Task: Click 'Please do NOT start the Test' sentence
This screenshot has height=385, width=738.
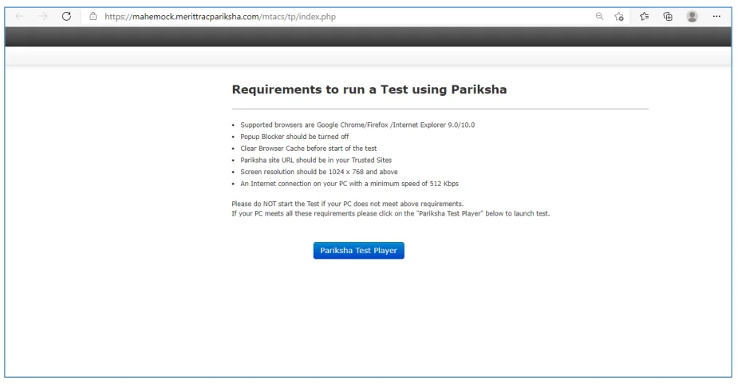Action: 347,204
